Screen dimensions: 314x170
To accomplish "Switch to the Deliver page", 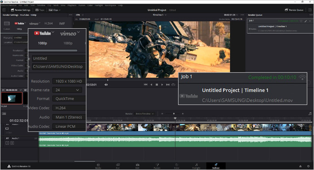I will pyautogui.click(x=216, y=166).
